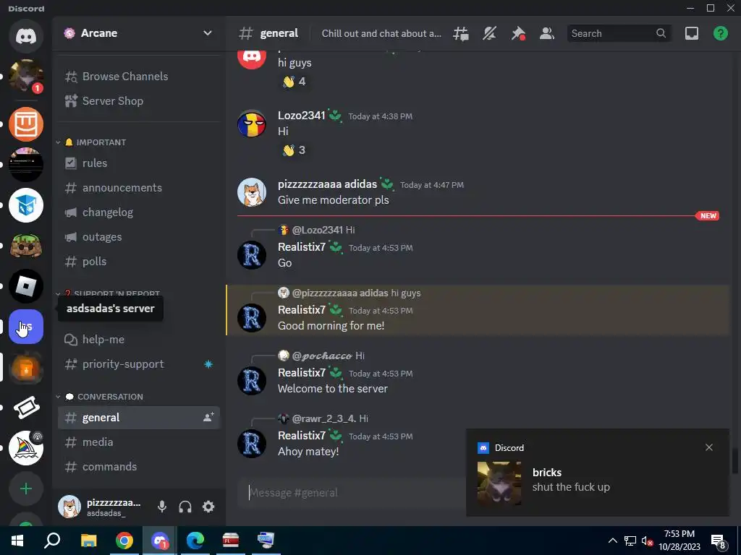Open the orange glowing server icon
Screen dimensions: 741x555
point(26,367)
